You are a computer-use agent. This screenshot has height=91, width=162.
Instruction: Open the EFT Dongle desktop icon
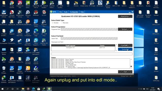point(92,4)
